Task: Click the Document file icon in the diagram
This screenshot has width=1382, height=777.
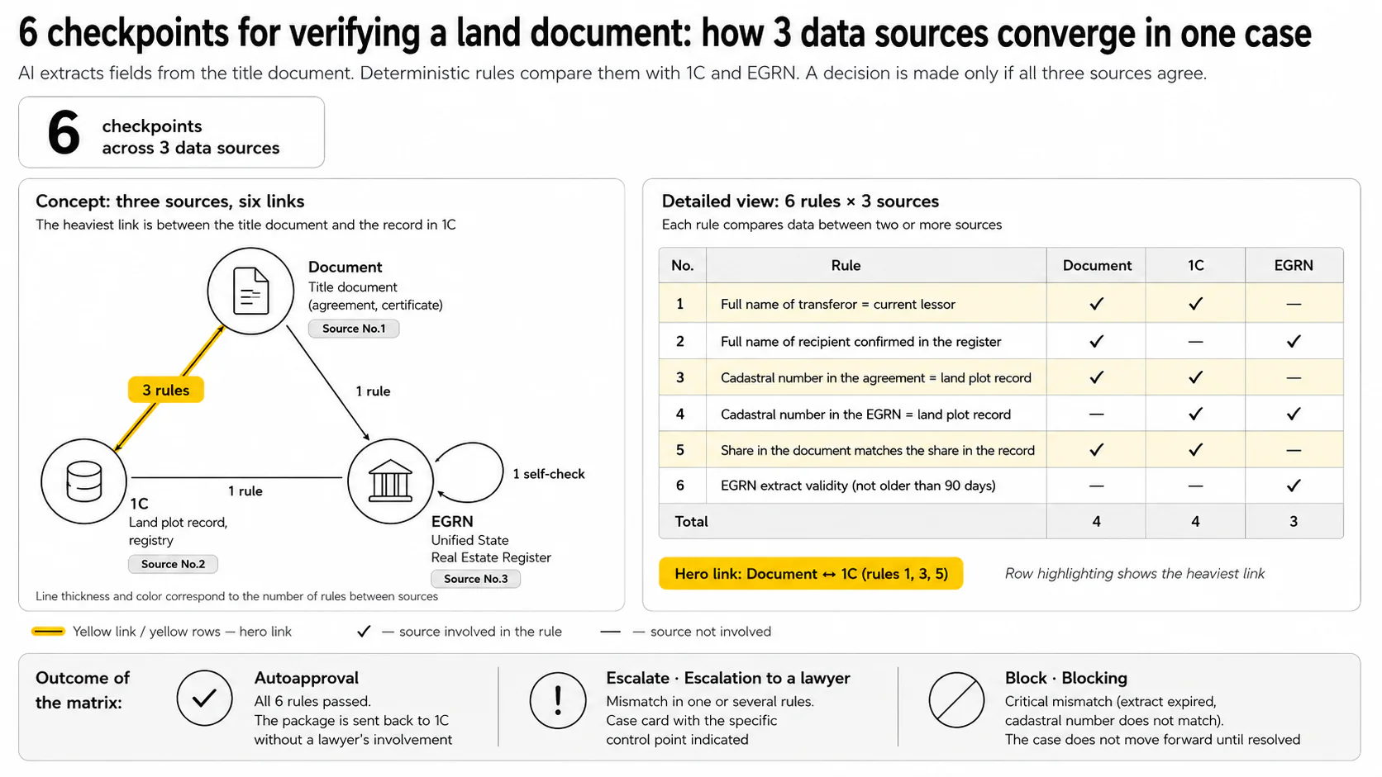Action: [250, 291]
